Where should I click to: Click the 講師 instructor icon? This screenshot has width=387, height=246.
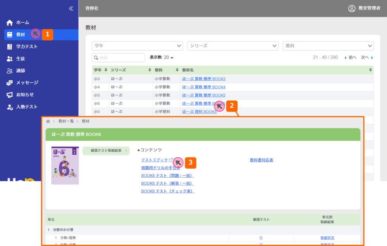(10, 71)
